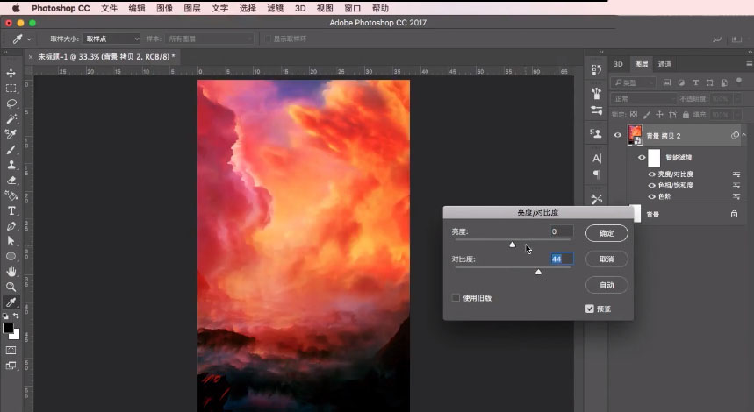
Task: Hide the 背景 拷贝 2 layer
Action: coord(617,135)
